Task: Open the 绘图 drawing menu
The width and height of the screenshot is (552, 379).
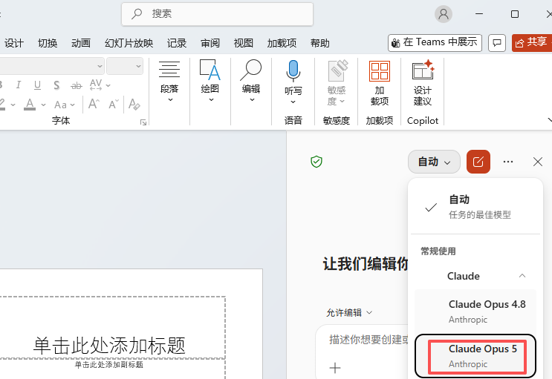Action: (210, 82)
